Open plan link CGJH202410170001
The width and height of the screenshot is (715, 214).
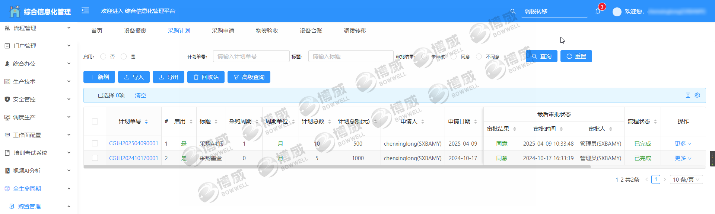coord(133,158)
